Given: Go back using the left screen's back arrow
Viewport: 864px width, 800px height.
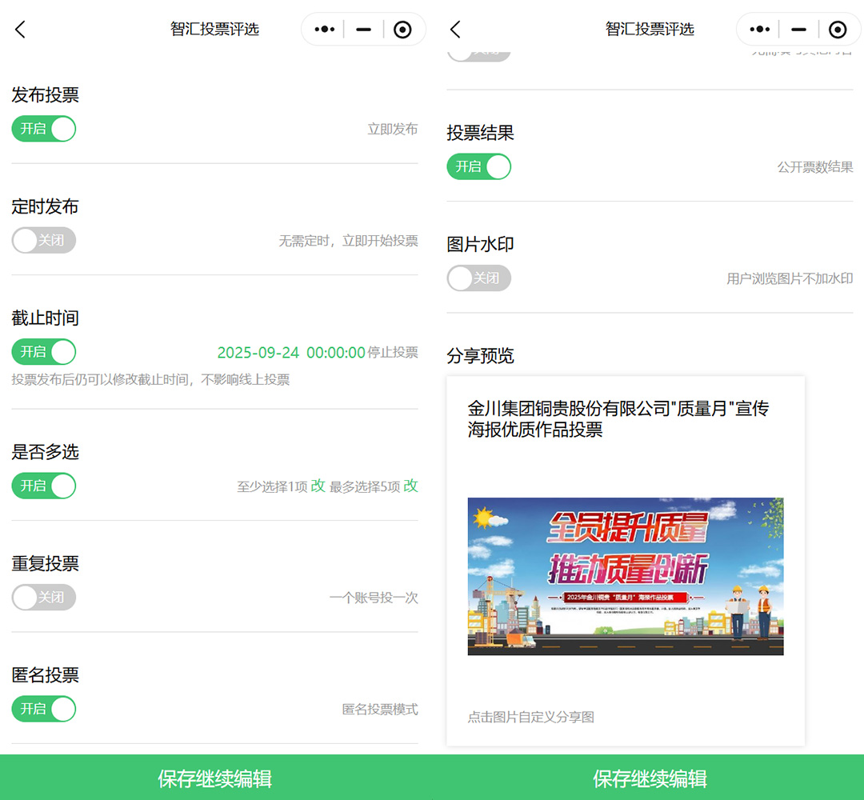Looking at the screenshot, I should [x=21, y=30].
